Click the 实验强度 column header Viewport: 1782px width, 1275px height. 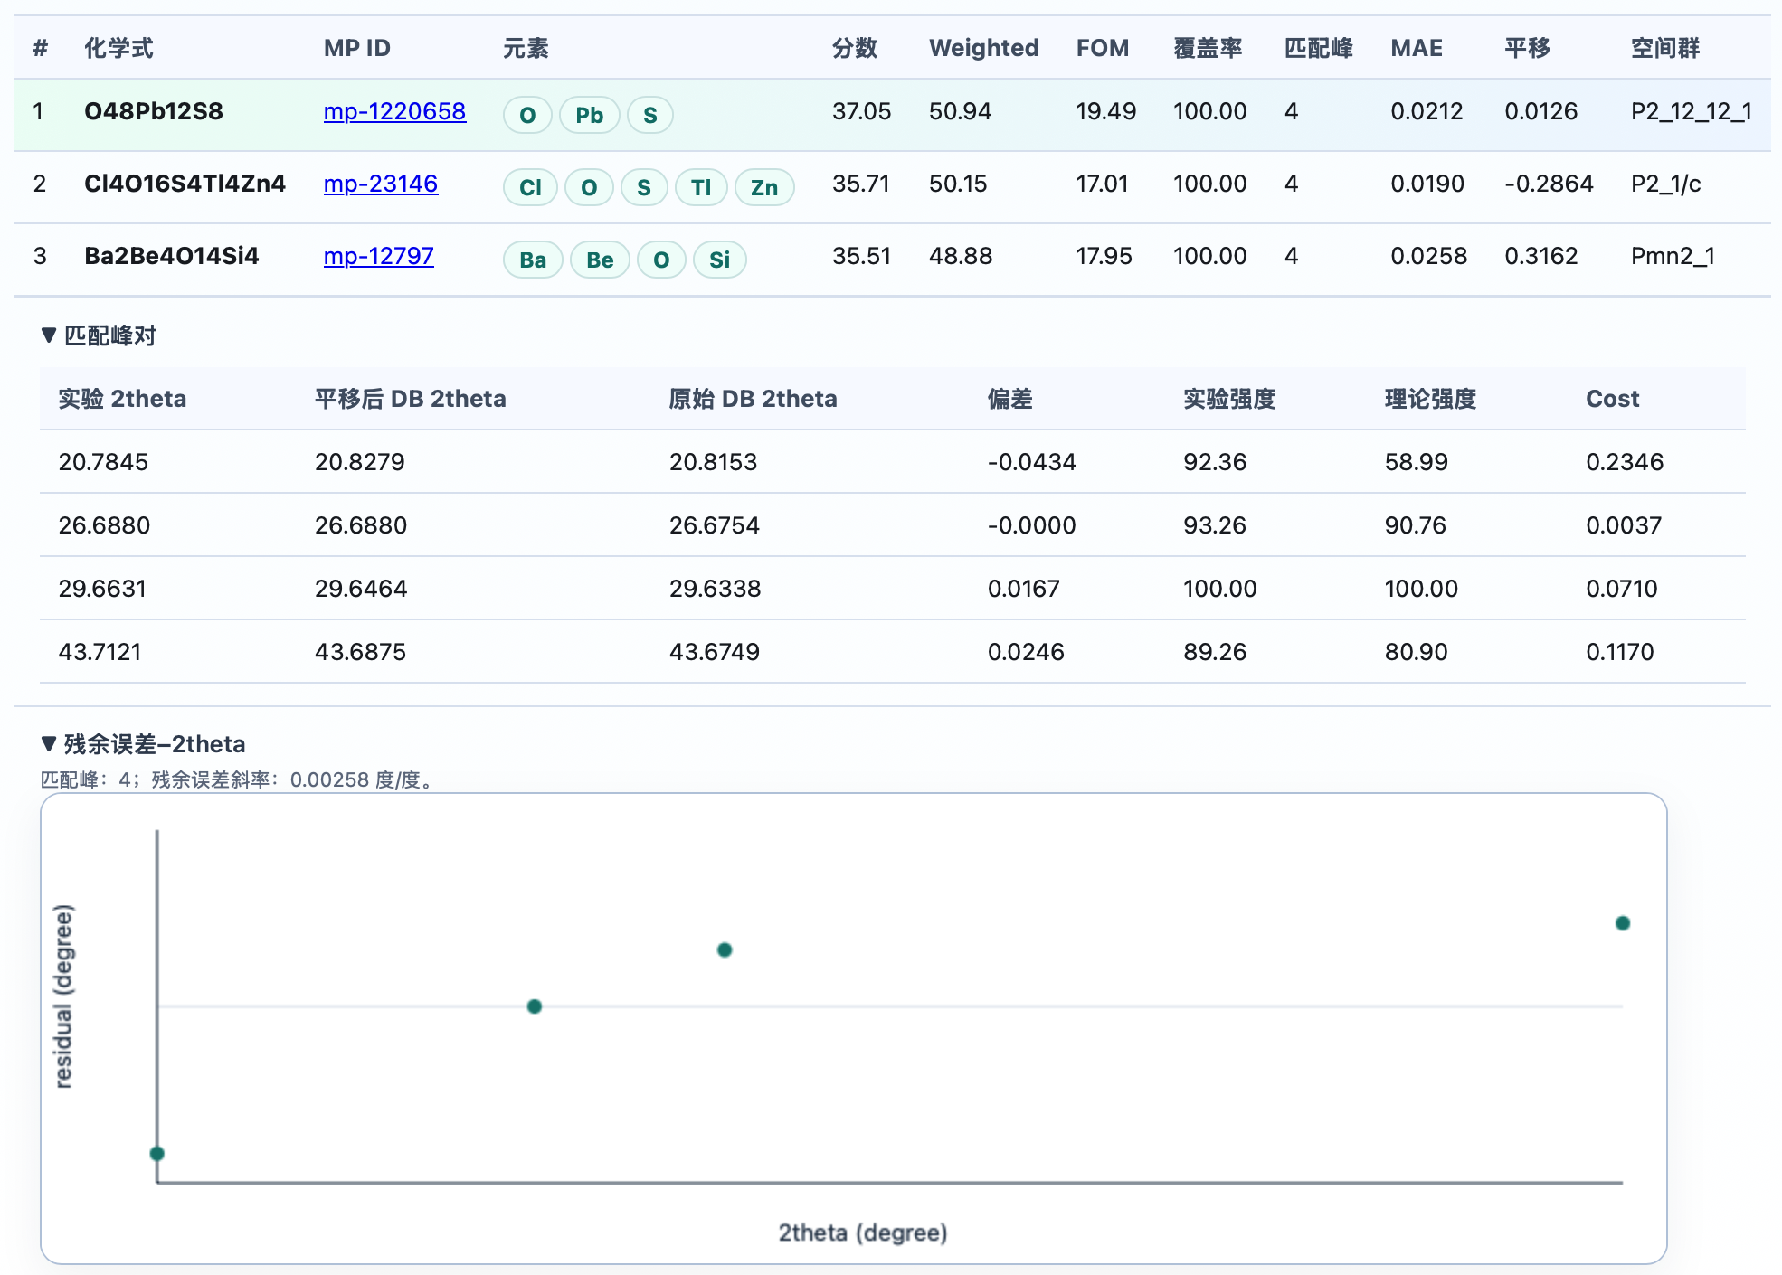[1229, 399]
